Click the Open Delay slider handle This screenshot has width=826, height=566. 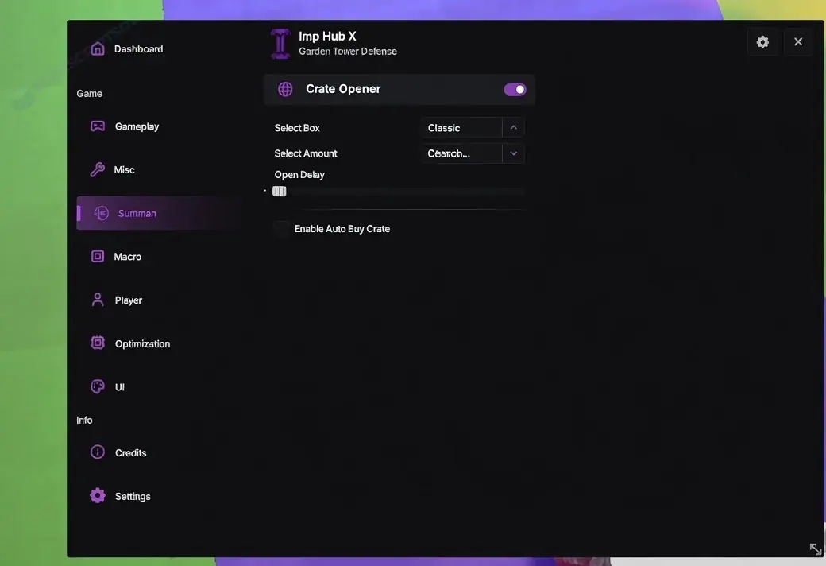280,191
